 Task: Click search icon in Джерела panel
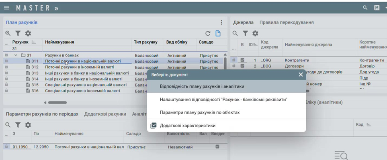click(x=235, y=33)
